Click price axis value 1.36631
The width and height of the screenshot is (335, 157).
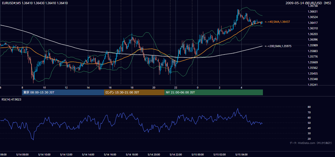coord(313,12)
